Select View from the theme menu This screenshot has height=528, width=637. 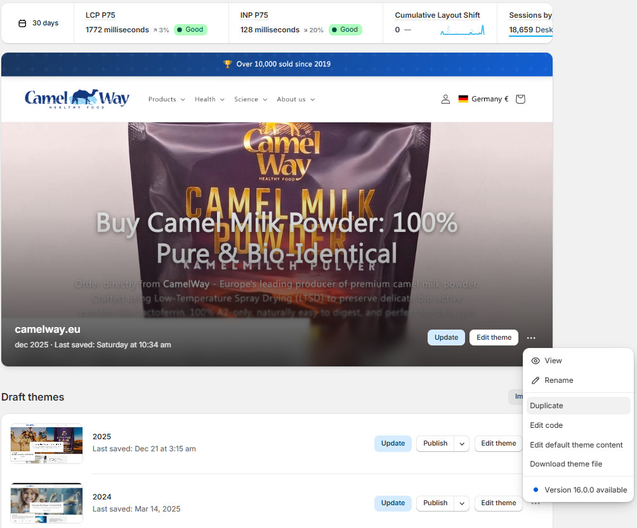point(578,361)
